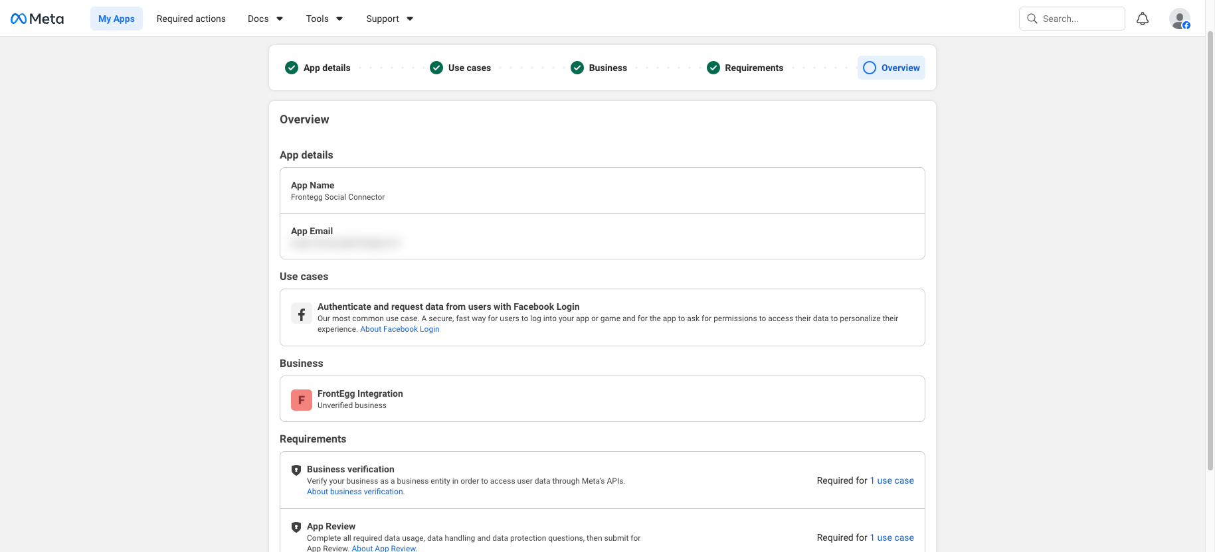Expand the Support dropdown menu
The image size is (1215, 552).
pyautogui.click(x=389, y=19)
